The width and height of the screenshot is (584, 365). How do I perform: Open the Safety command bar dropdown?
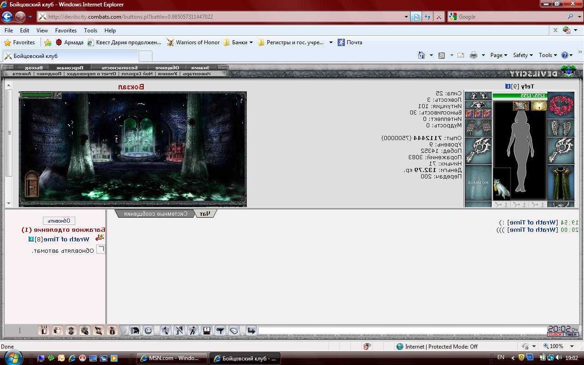522,55
